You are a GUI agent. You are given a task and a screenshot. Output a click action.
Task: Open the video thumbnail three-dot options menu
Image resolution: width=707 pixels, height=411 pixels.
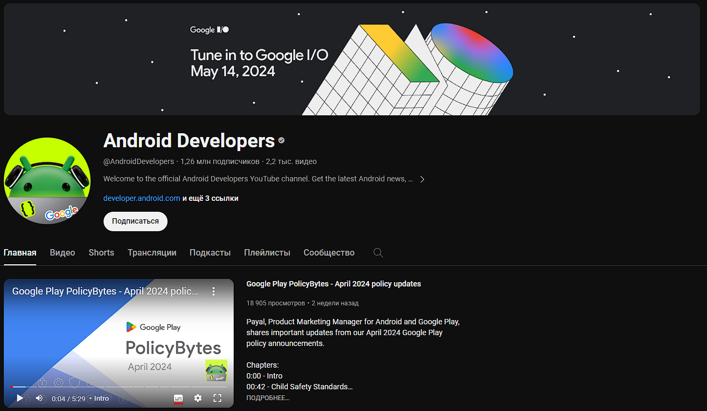pyautogui.click(x=214, y=291)
